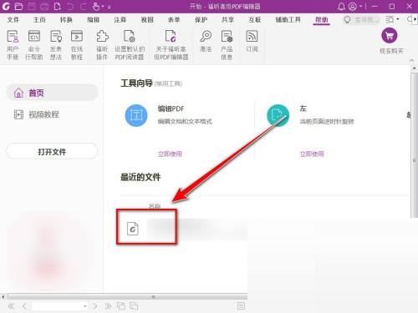Click the save icon in quick access toolbar
Viewport: 418px width, 313px height.
tap(32, 6)
